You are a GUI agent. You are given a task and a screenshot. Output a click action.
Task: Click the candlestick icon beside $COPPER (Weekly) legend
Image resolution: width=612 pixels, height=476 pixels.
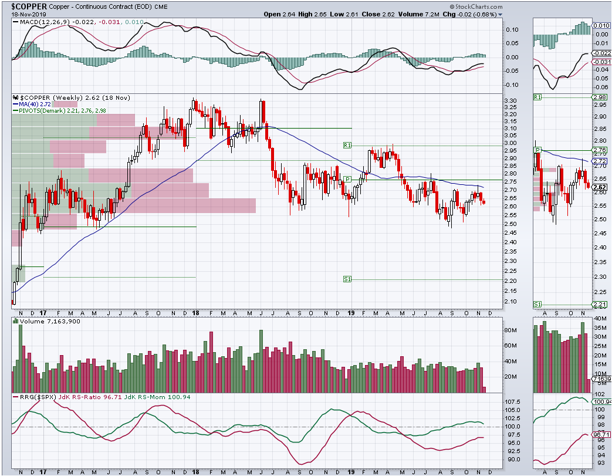tap(16, 97)
